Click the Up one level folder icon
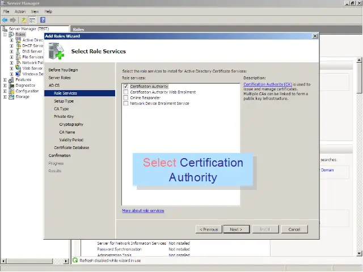The width and height of the screenshot is (363, 272). coord(24,20)
